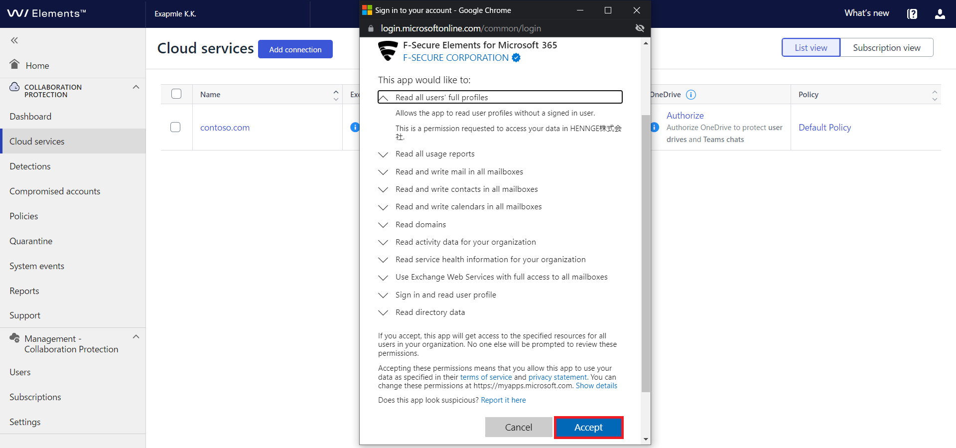956x448 pixels.
Task: Click the Report it here link
Action: coord(503,400)
